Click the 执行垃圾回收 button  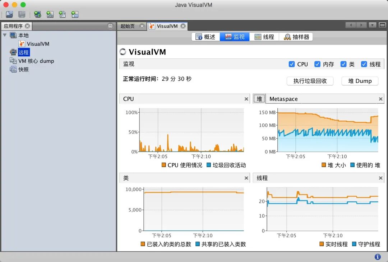tap(310, 81)
